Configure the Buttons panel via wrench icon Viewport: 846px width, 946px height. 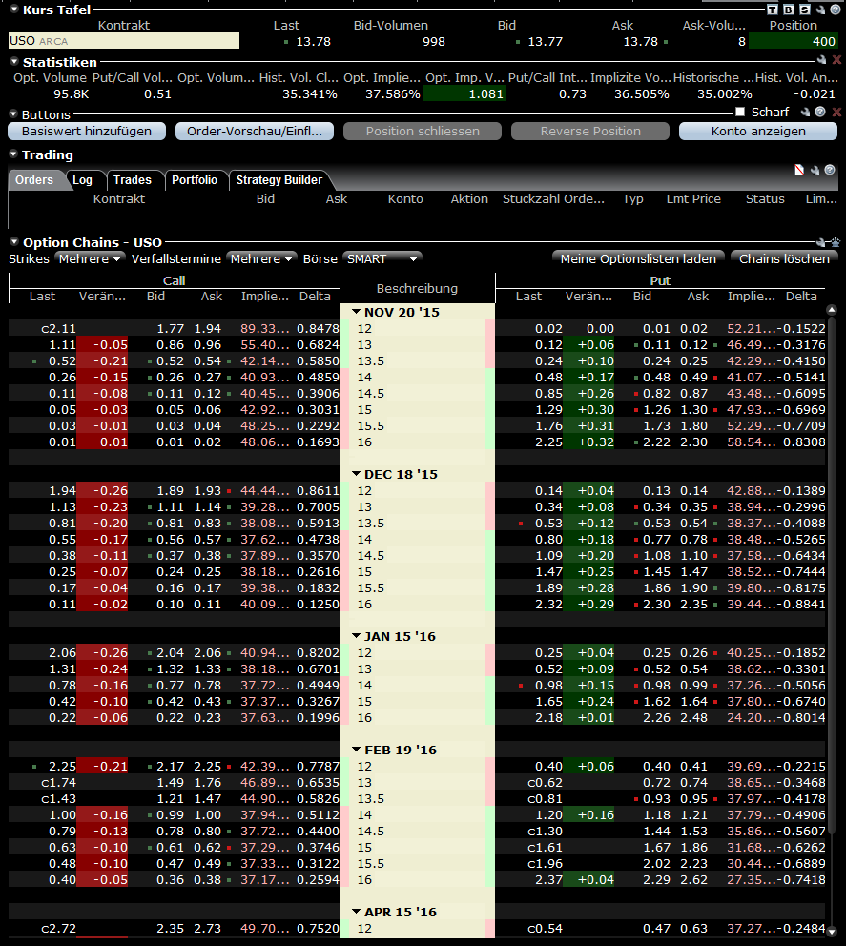tap(805, 112)
